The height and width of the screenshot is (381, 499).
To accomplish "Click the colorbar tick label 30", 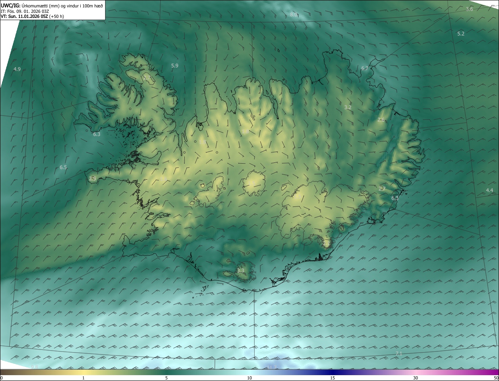I will pos(416,378).
